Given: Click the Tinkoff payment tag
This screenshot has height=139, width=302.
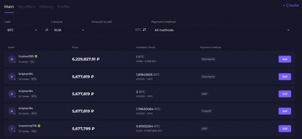Looking at the screenshot, I should pos(206,111).
